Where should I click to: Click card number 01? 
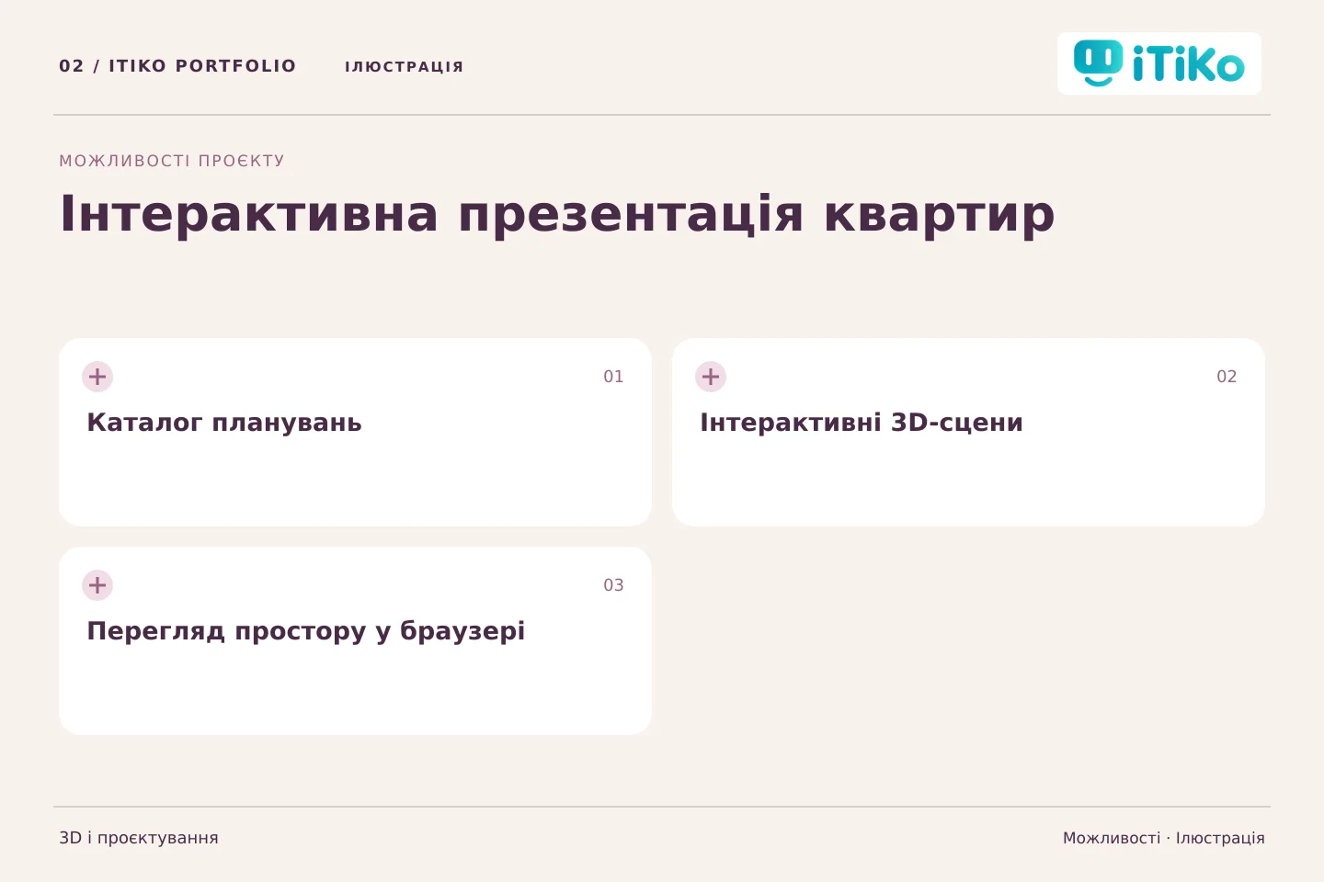(613, 377)
